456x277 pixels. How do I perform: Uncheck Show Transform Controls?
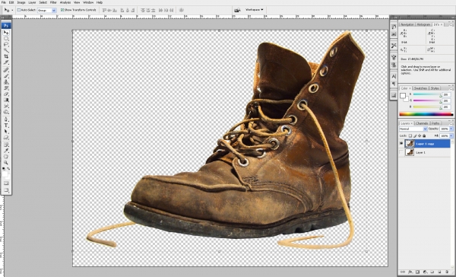62,10
